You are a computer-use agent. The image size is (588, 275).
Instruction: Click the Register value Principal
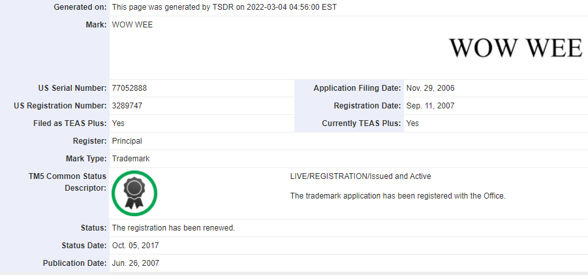[127, 141]
